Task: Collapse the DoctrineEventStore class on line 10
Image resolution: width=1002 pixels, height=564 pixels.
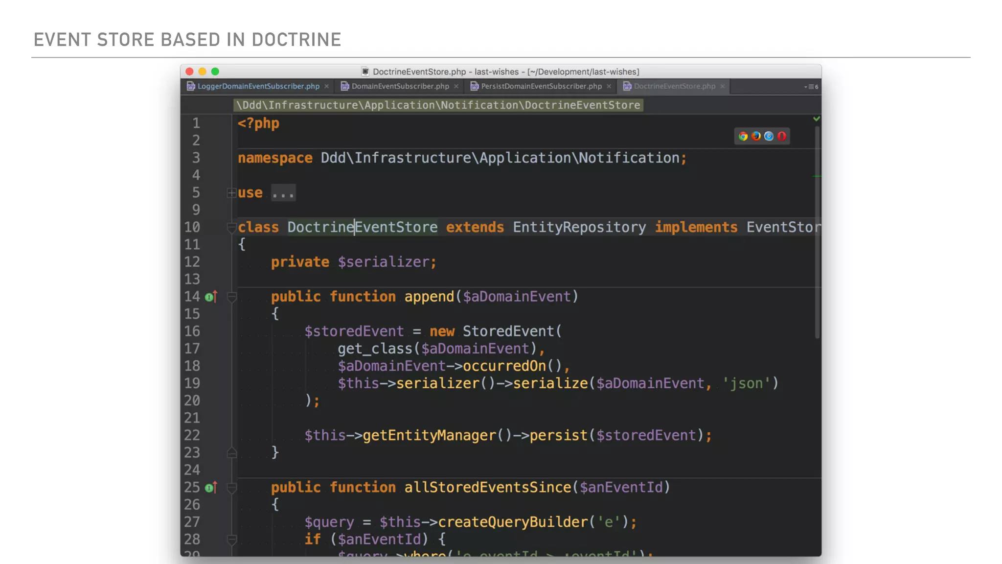Action: (x=231, y=228)
